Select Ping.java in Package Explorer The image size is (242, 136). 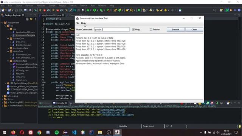(x=20, y=77)
